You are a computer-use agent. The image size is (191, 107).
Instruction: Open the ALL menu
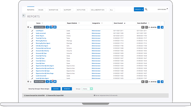pyautogui.click(x=111, y=10)
